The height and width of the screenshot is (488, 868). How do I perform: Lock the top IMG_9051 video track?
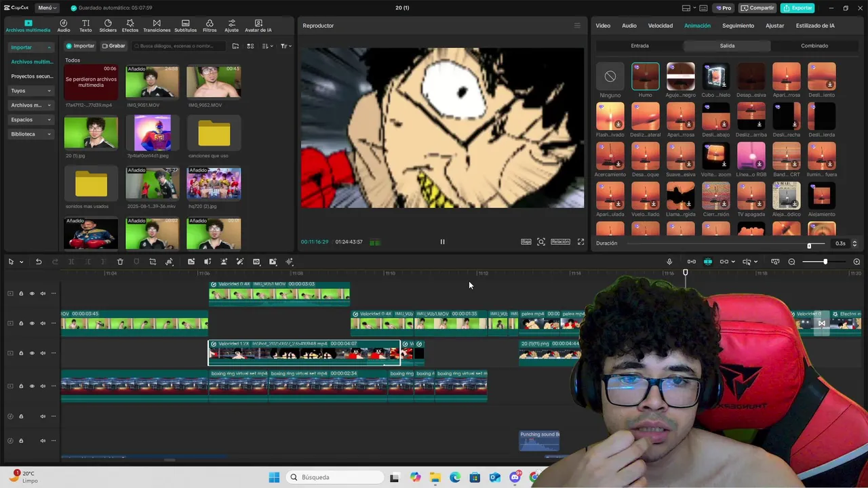pyautogui.click(x=21, y=293)
